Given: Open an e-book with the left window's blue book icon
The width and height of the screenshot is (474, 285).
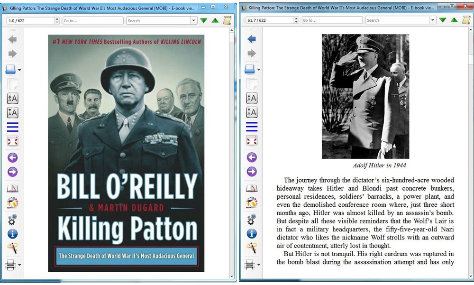Looking at the screenshot, I should tap(10, 69).
